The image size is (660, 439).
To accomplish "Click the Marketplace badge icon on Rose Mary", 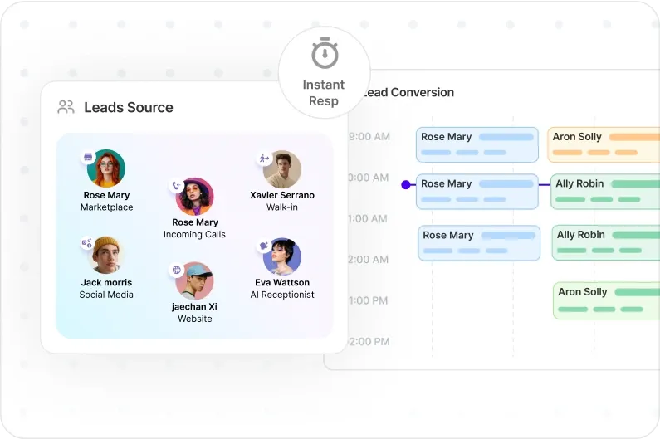I will click(88, 157).
